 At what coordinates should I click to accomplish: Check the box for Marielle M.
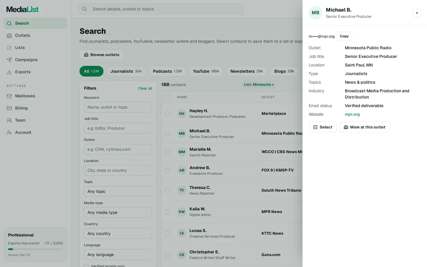click(168, 152)
